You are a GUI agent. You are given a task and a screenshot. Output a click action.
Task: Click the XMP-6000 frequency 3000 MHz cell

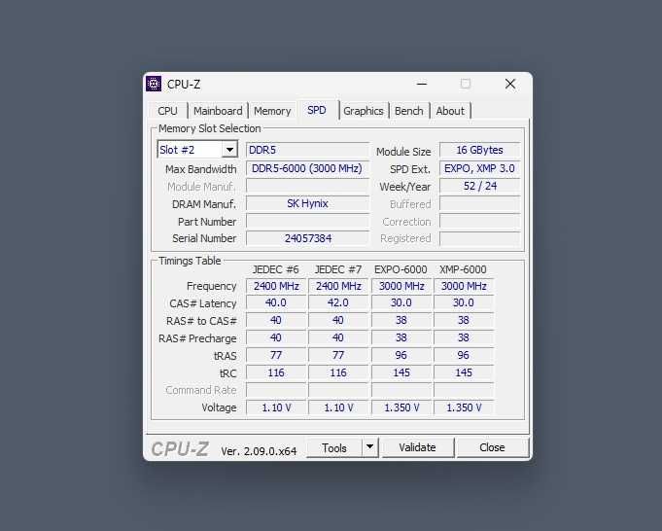click(464, 286)
